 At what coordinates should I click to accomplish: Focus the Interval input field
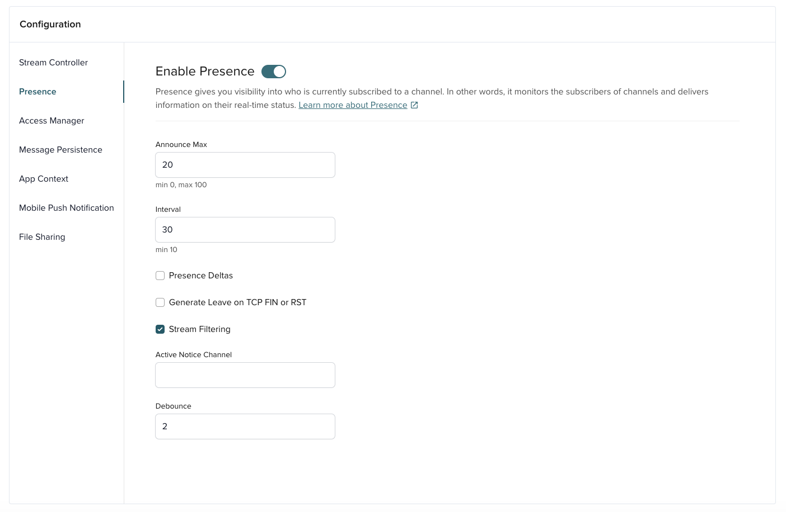245,230
